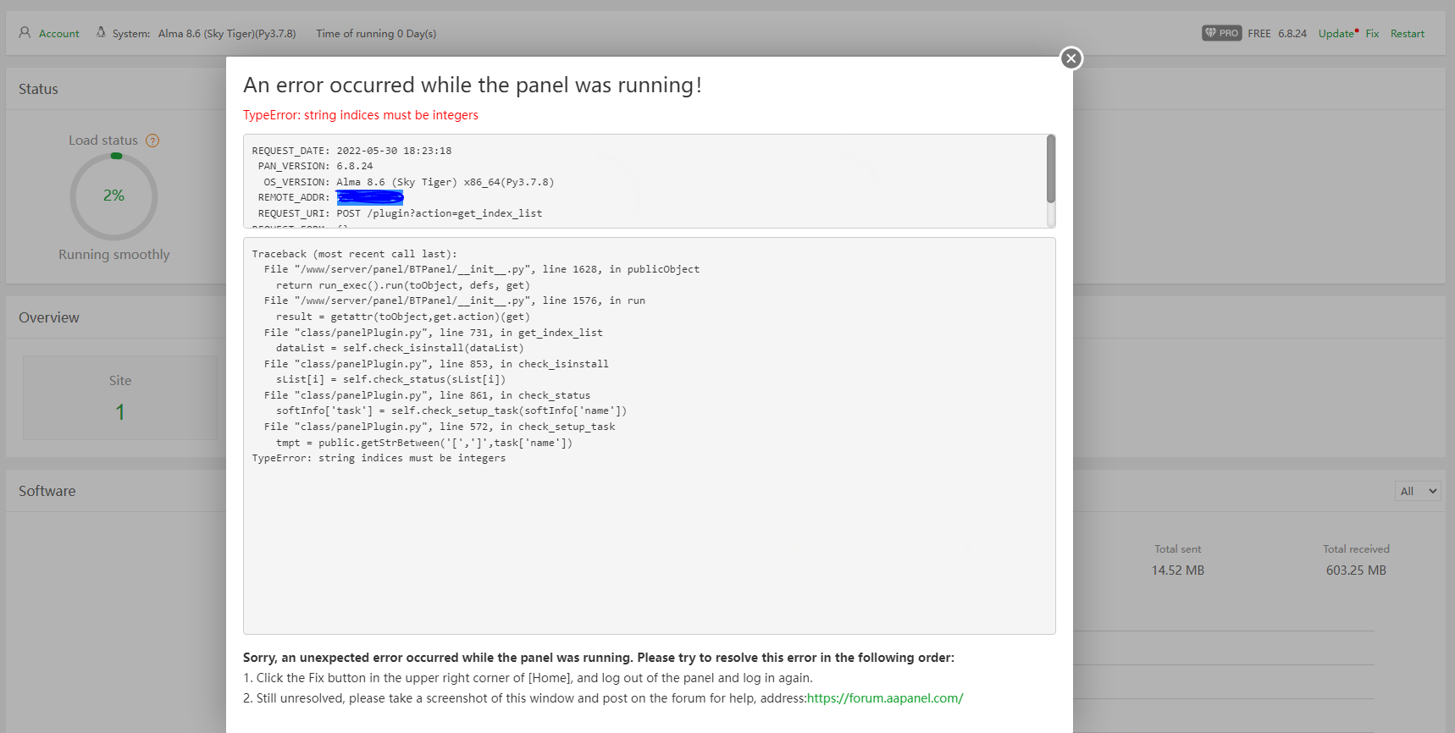Click the 2% load status gauge

pyautogui.click(x=114, y=196)
